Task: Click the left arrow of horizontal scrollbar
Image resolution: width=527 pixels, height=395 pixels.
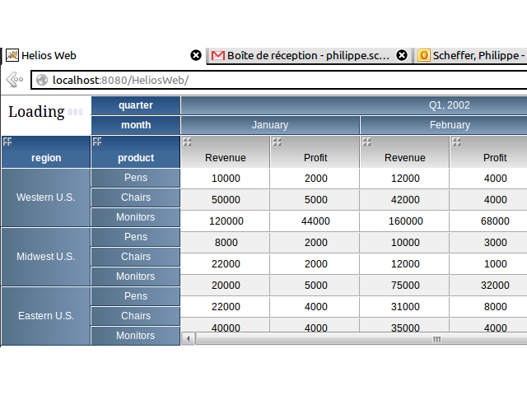Action: 188,339
